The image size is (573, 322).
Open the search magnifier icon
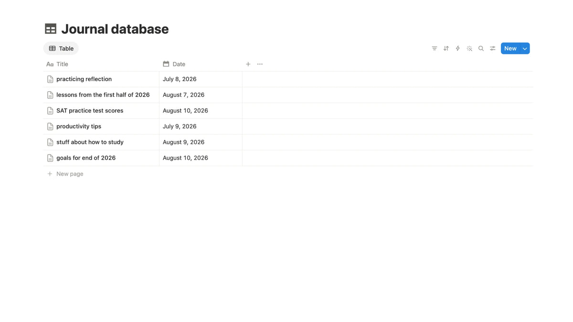[481, 48]
